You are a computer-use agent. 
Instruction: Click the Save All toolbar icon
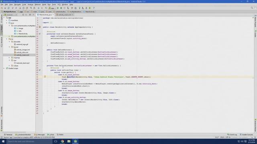pyautogui.click(x=5, y=8)
